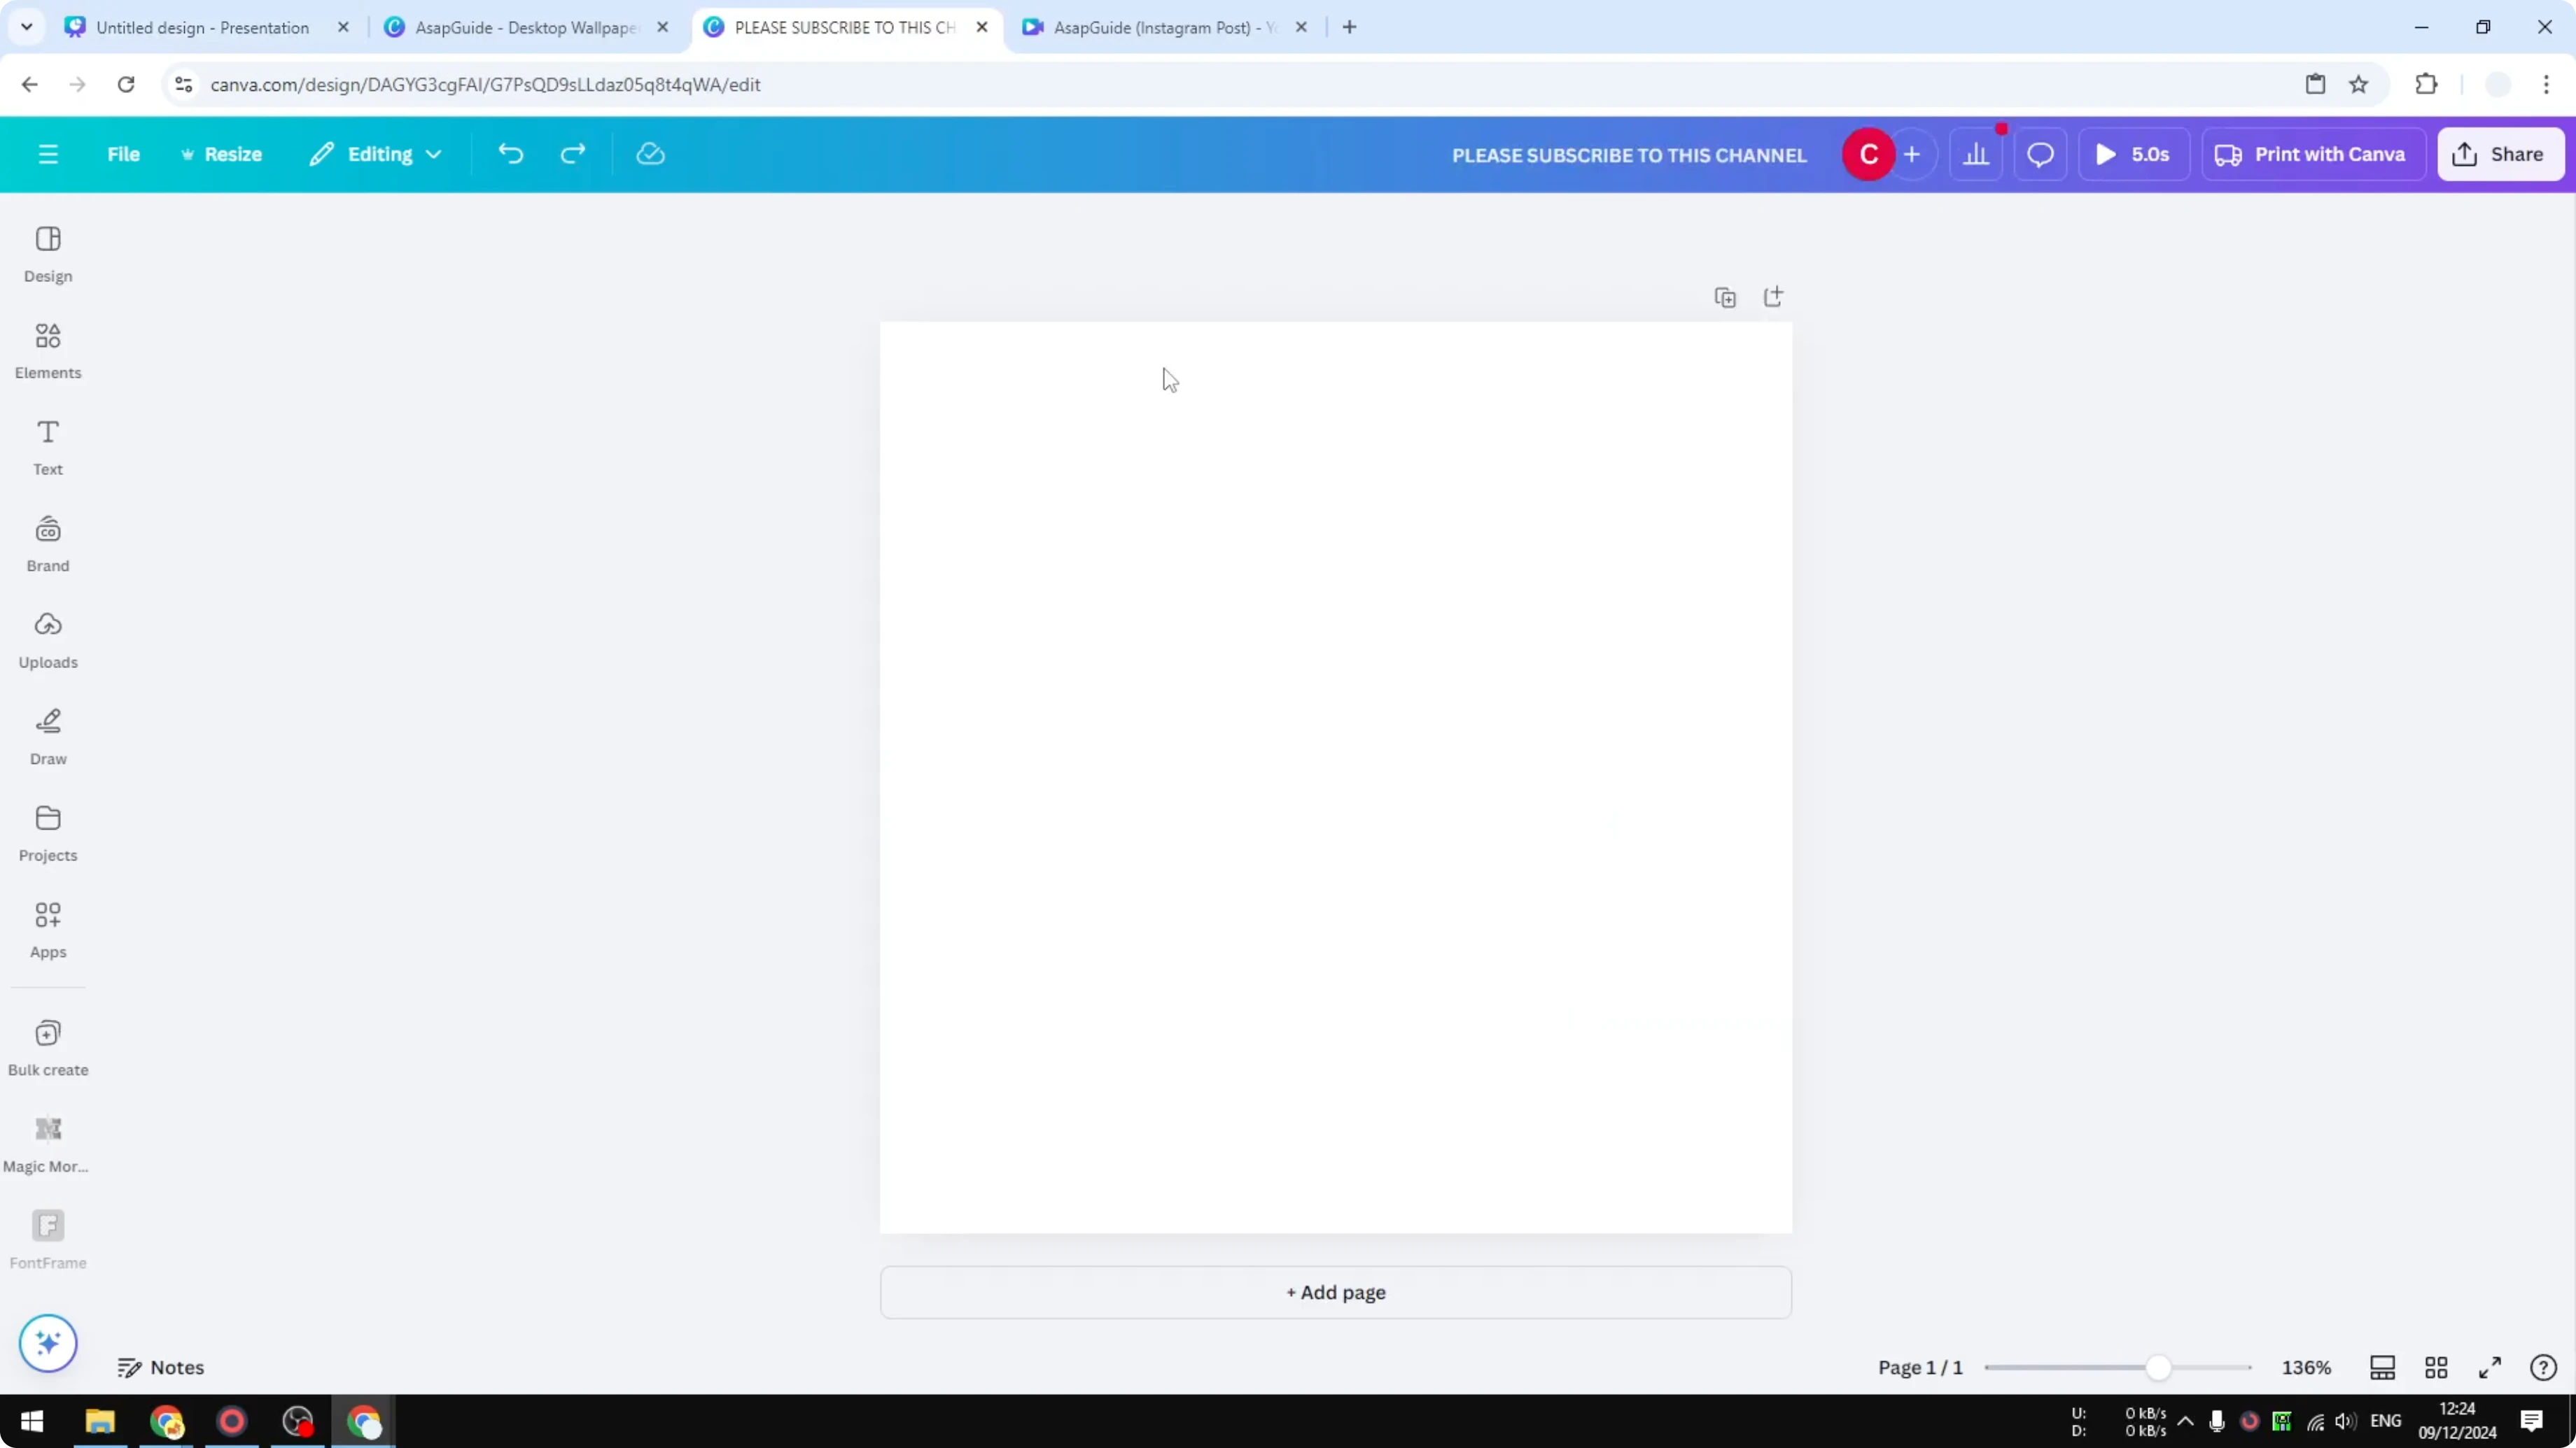Open the Resize menu

222,154
